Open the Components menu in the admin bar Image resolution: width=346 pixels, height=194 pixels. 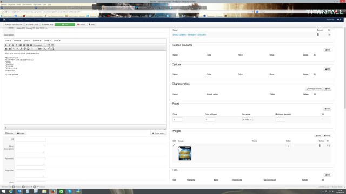pos(49,19)
